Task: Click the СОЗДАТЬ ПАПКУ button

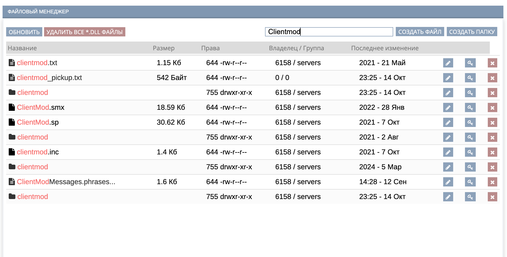Action: click(472, 32)
